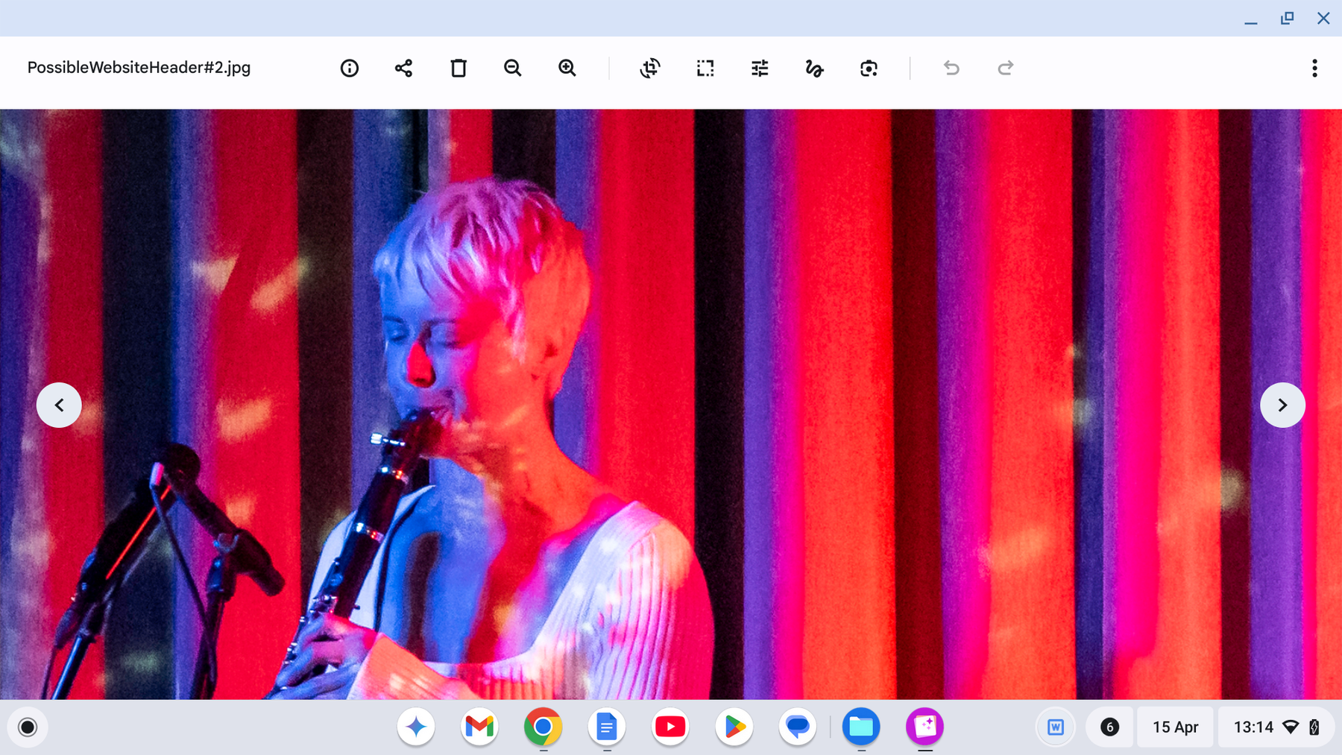The width and height of the screenshot is (1342, 755).
Task: Open the three-dot more options menu
Action: 1314,69
